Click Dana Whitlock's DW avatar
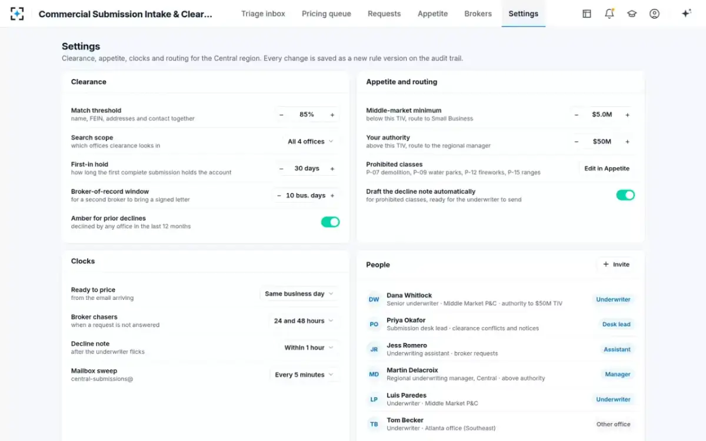The height and width of the screenshot is (441, 706). click(374, 299)
